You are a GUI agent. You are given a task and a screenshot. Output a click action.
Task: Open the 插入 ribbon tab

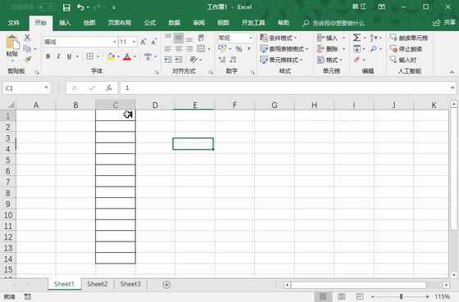(65, 23)
